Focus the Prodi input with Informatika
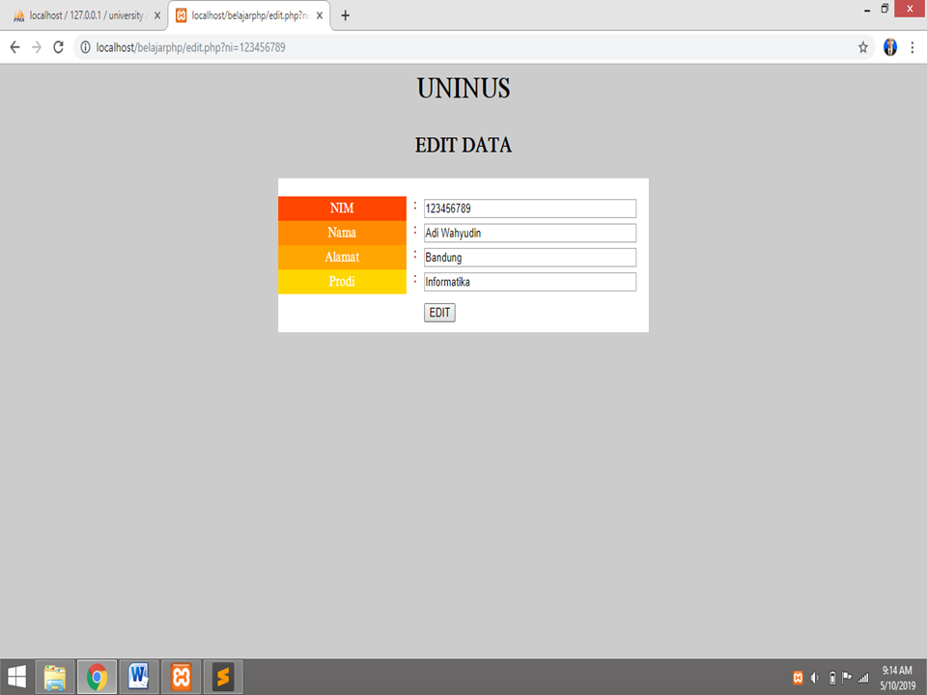Viewport: 927px width, 695px height. click(x=530, y=282)
